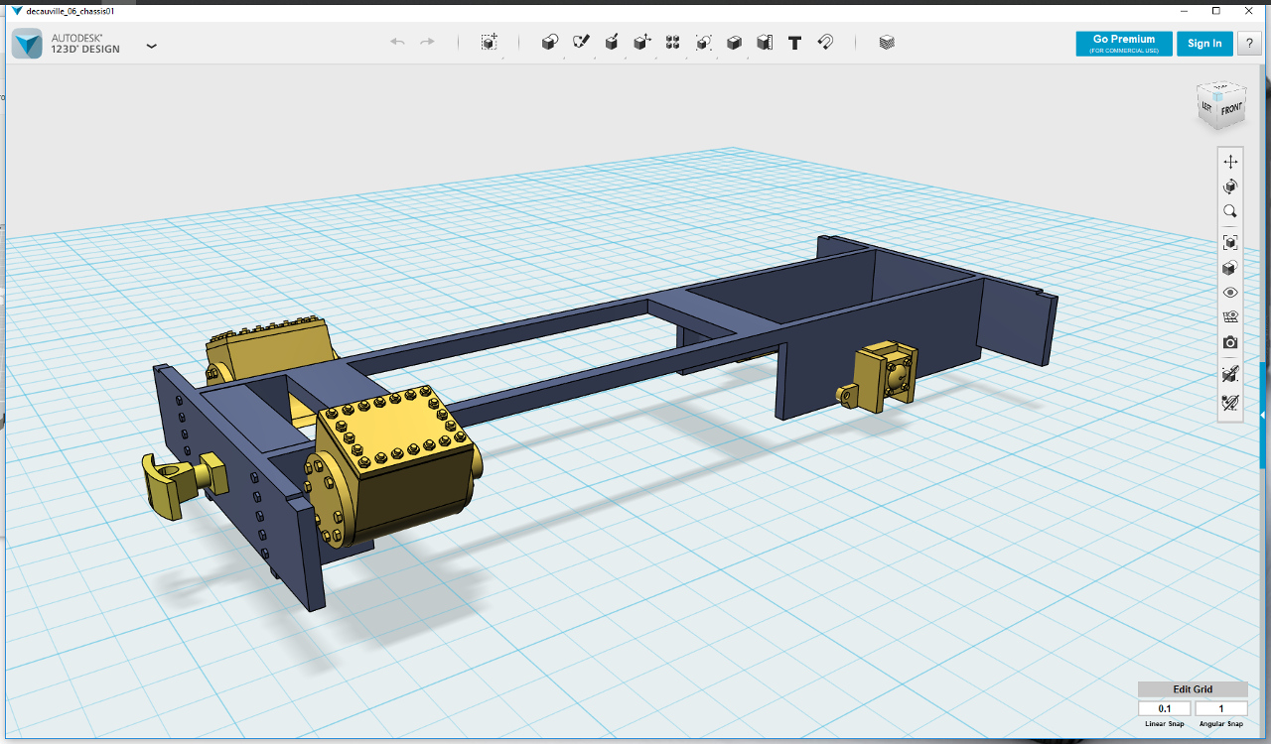The height and width of the screenshot is (744, 1271).
Task: Click the Go Premium button
Action: point(1124,44)
